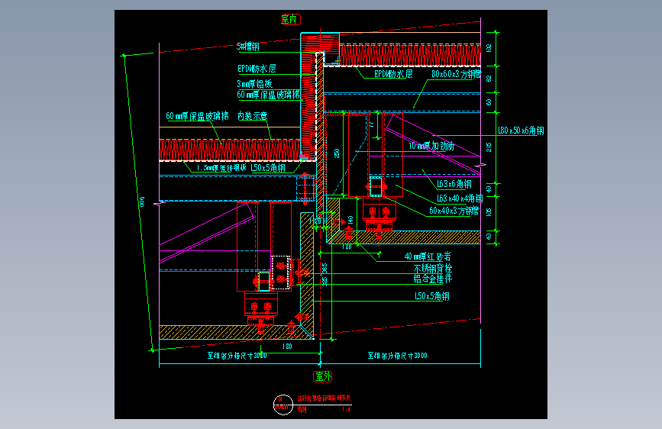Click the L63x40x4角钢 label
Screen dimensions: 662x429
[x=460, y=198]
